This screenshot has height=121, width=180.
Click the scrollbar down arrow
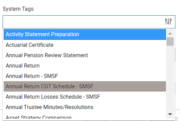click(x=170, y=114)
